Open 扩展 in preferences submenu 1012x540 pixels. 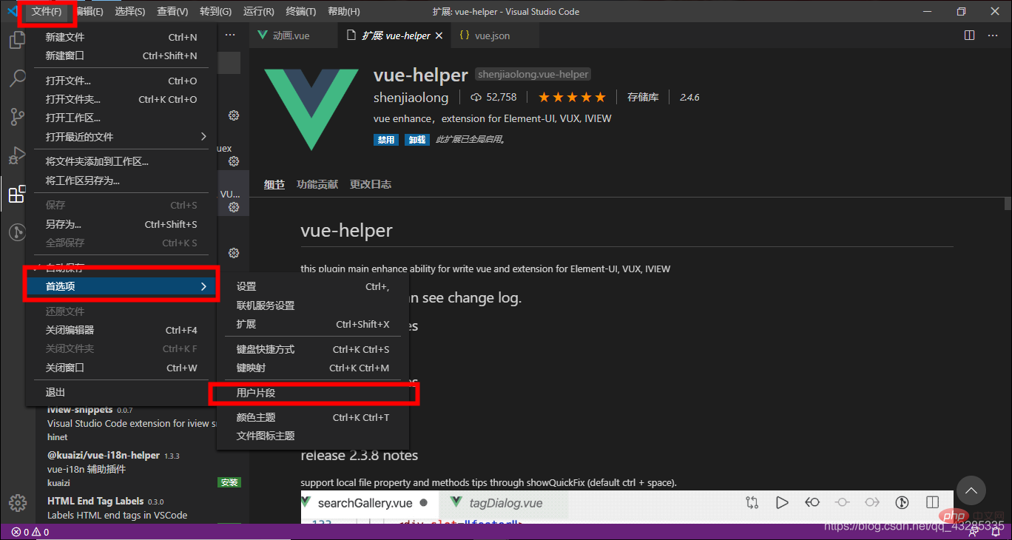click(x=313, y=324)
